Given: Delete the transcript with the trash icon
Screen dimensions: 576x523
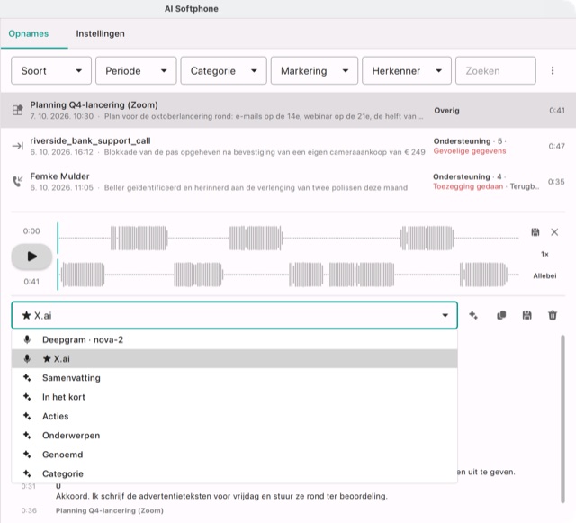Looking at the screenshot, I should pos(553,315).
